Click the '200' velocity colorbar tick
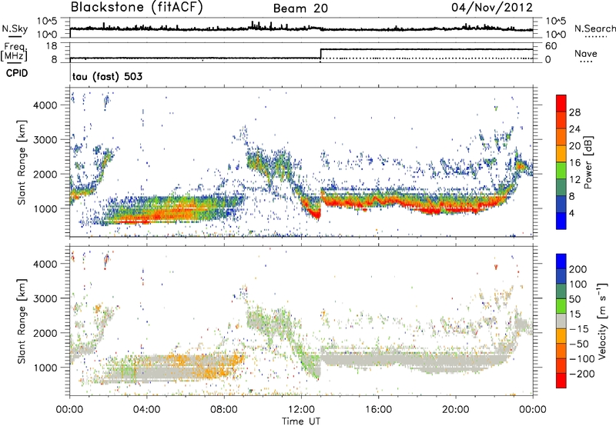The height and width of the screenshot is (426, 616). tap(578, 269)
